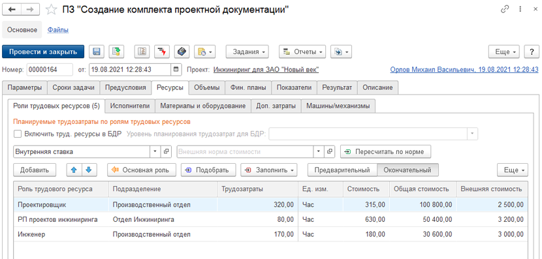The width and height of the screenshot is (542, 259).
Task: Open the table-level Еще menu
Action: click(513, 170)
